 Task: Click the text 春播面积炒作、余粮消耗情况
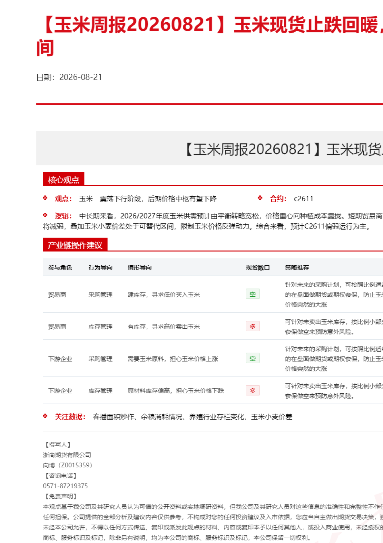click(x=137, y=417)
